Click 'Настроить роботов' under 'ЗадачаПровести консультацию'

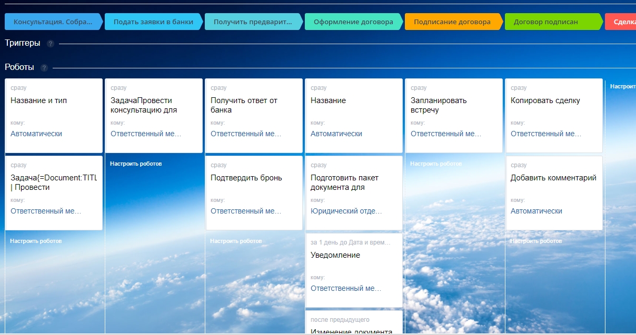(x=136, y=164)
